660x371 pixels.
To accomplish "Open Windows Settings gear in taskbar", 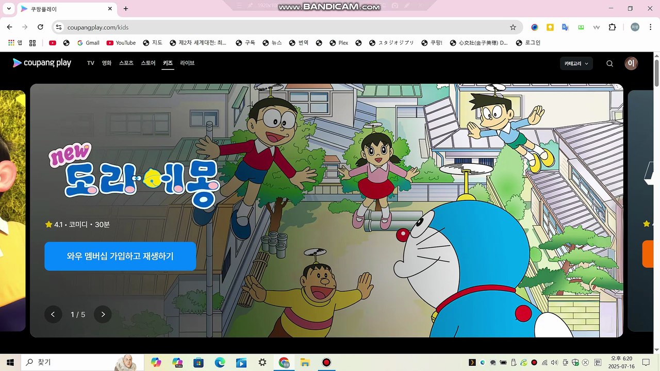I will click(x=262, y=362).
